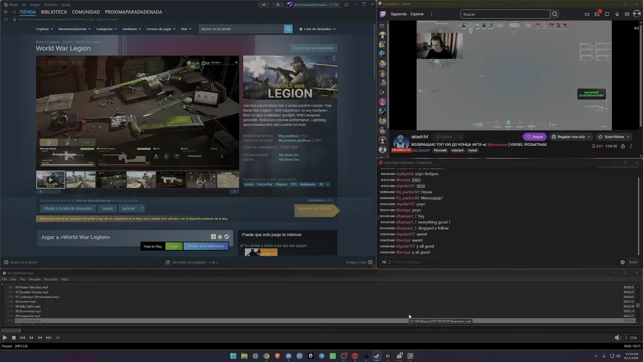Open File Explorer from the taskbar
Screen dimensions: 643x362
tap(244, 356)
